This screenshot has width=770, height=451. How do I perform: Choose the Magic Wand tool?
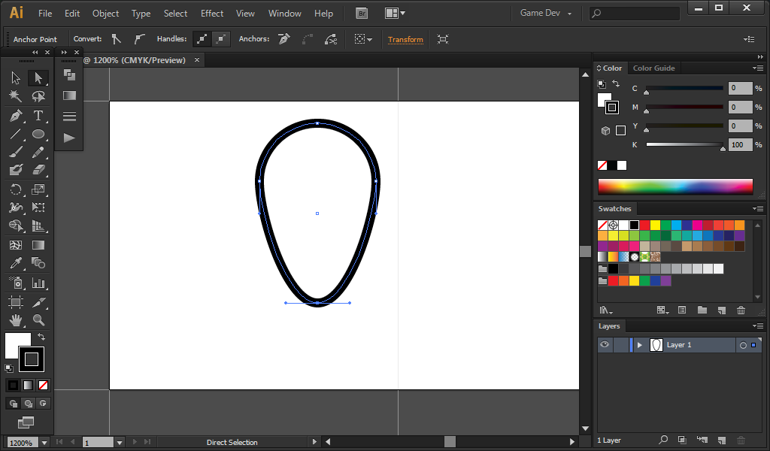(16, 96)
